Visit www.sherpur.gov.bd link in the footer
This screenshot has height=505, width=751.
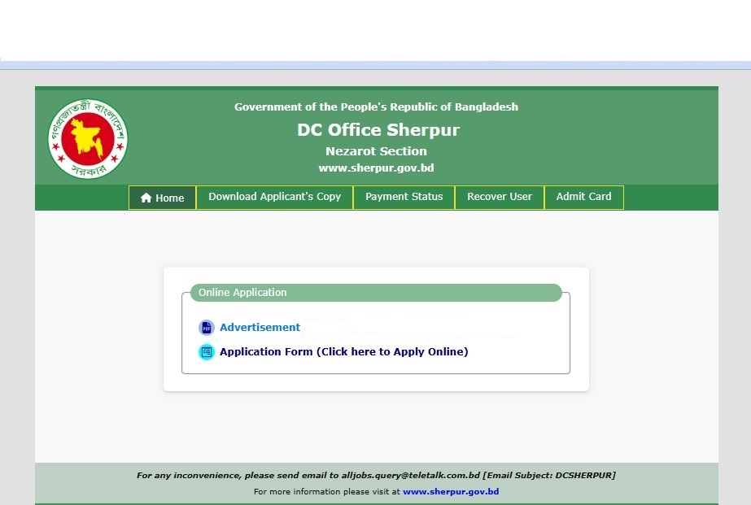click(x=450, y=491)
